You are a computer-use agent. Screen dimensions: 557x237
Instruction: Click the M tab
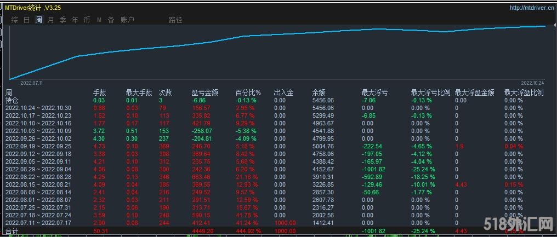click(x=99, y=20)
